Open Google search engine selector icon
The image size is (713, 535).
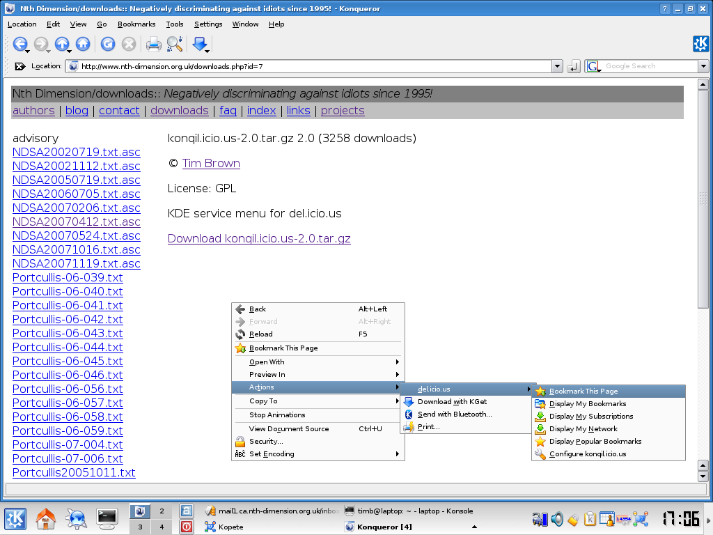(593, 66)
